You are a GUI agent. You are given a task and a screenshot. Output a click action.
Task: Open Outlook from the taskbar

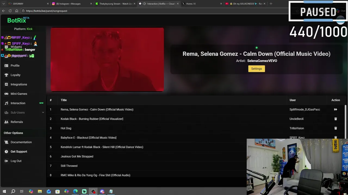click(x=49, y=191)
